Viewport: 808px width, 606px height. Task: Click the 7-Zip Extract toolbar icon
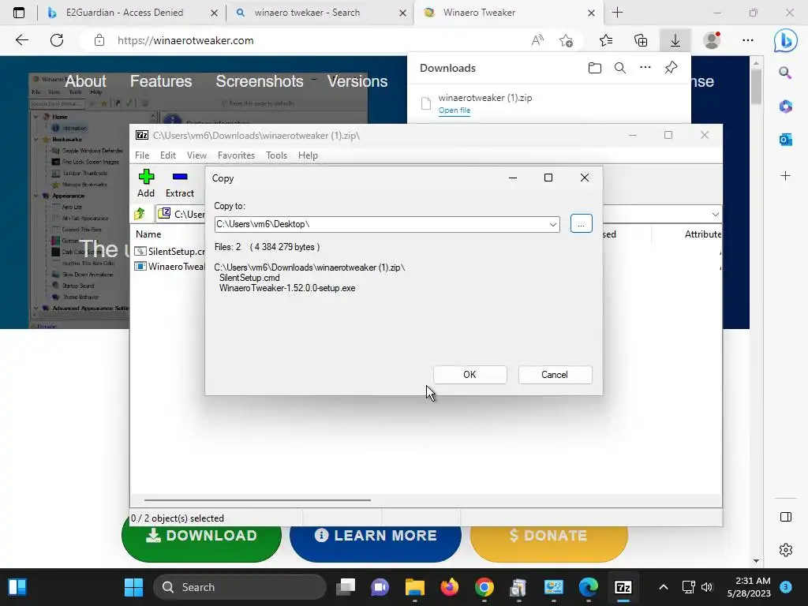pyautogui.click(x=179, y=183)
